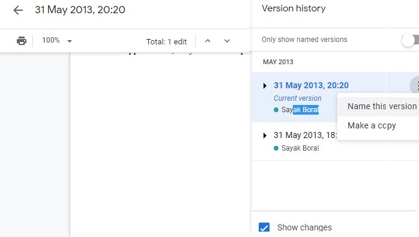Click the 31 May 2013, 20:20 document title
The width and height of the screenshot is (419, 237).
tap(80, 10)
